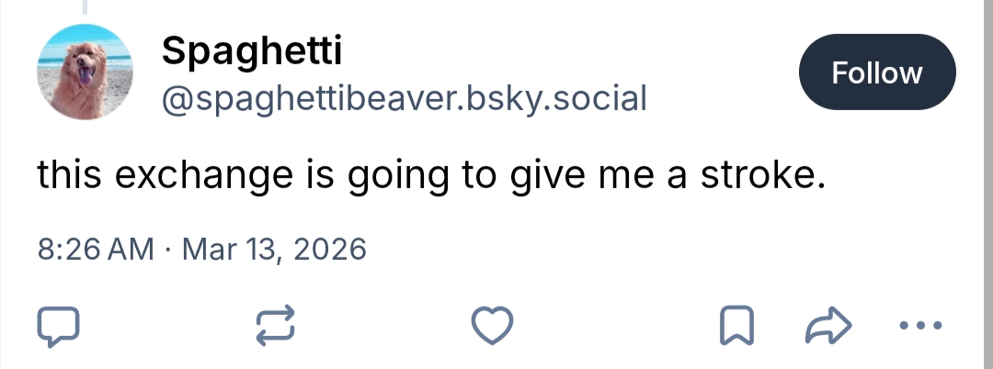
Task: Visit the @spaghettibeaver.bsky.social handle
Action: 404,97
